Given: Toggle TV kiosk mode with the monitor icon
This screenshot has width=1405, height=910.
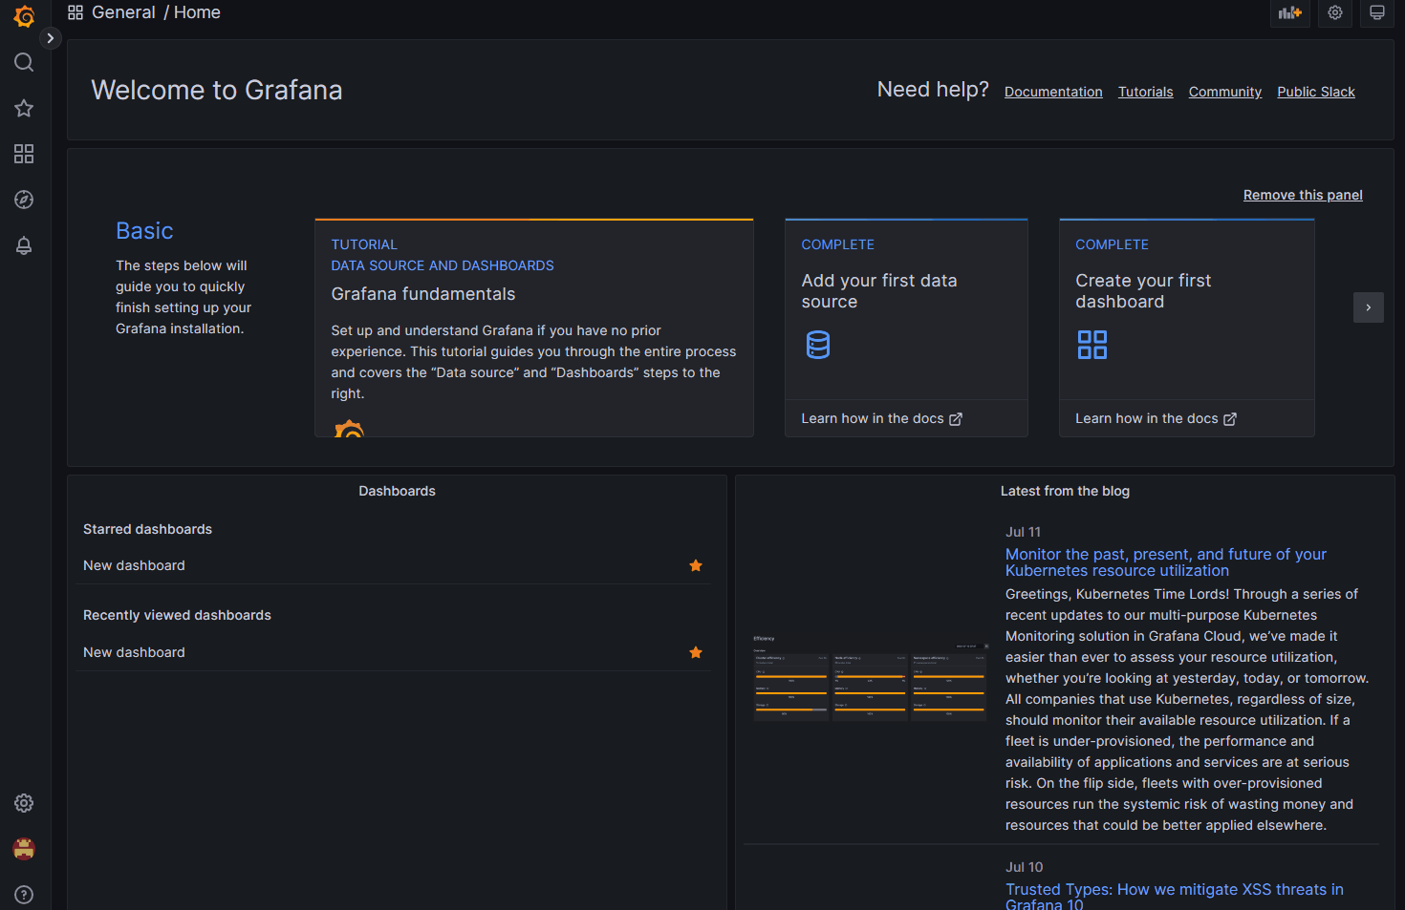Looking at the screenshot, I should (1376, 13).
